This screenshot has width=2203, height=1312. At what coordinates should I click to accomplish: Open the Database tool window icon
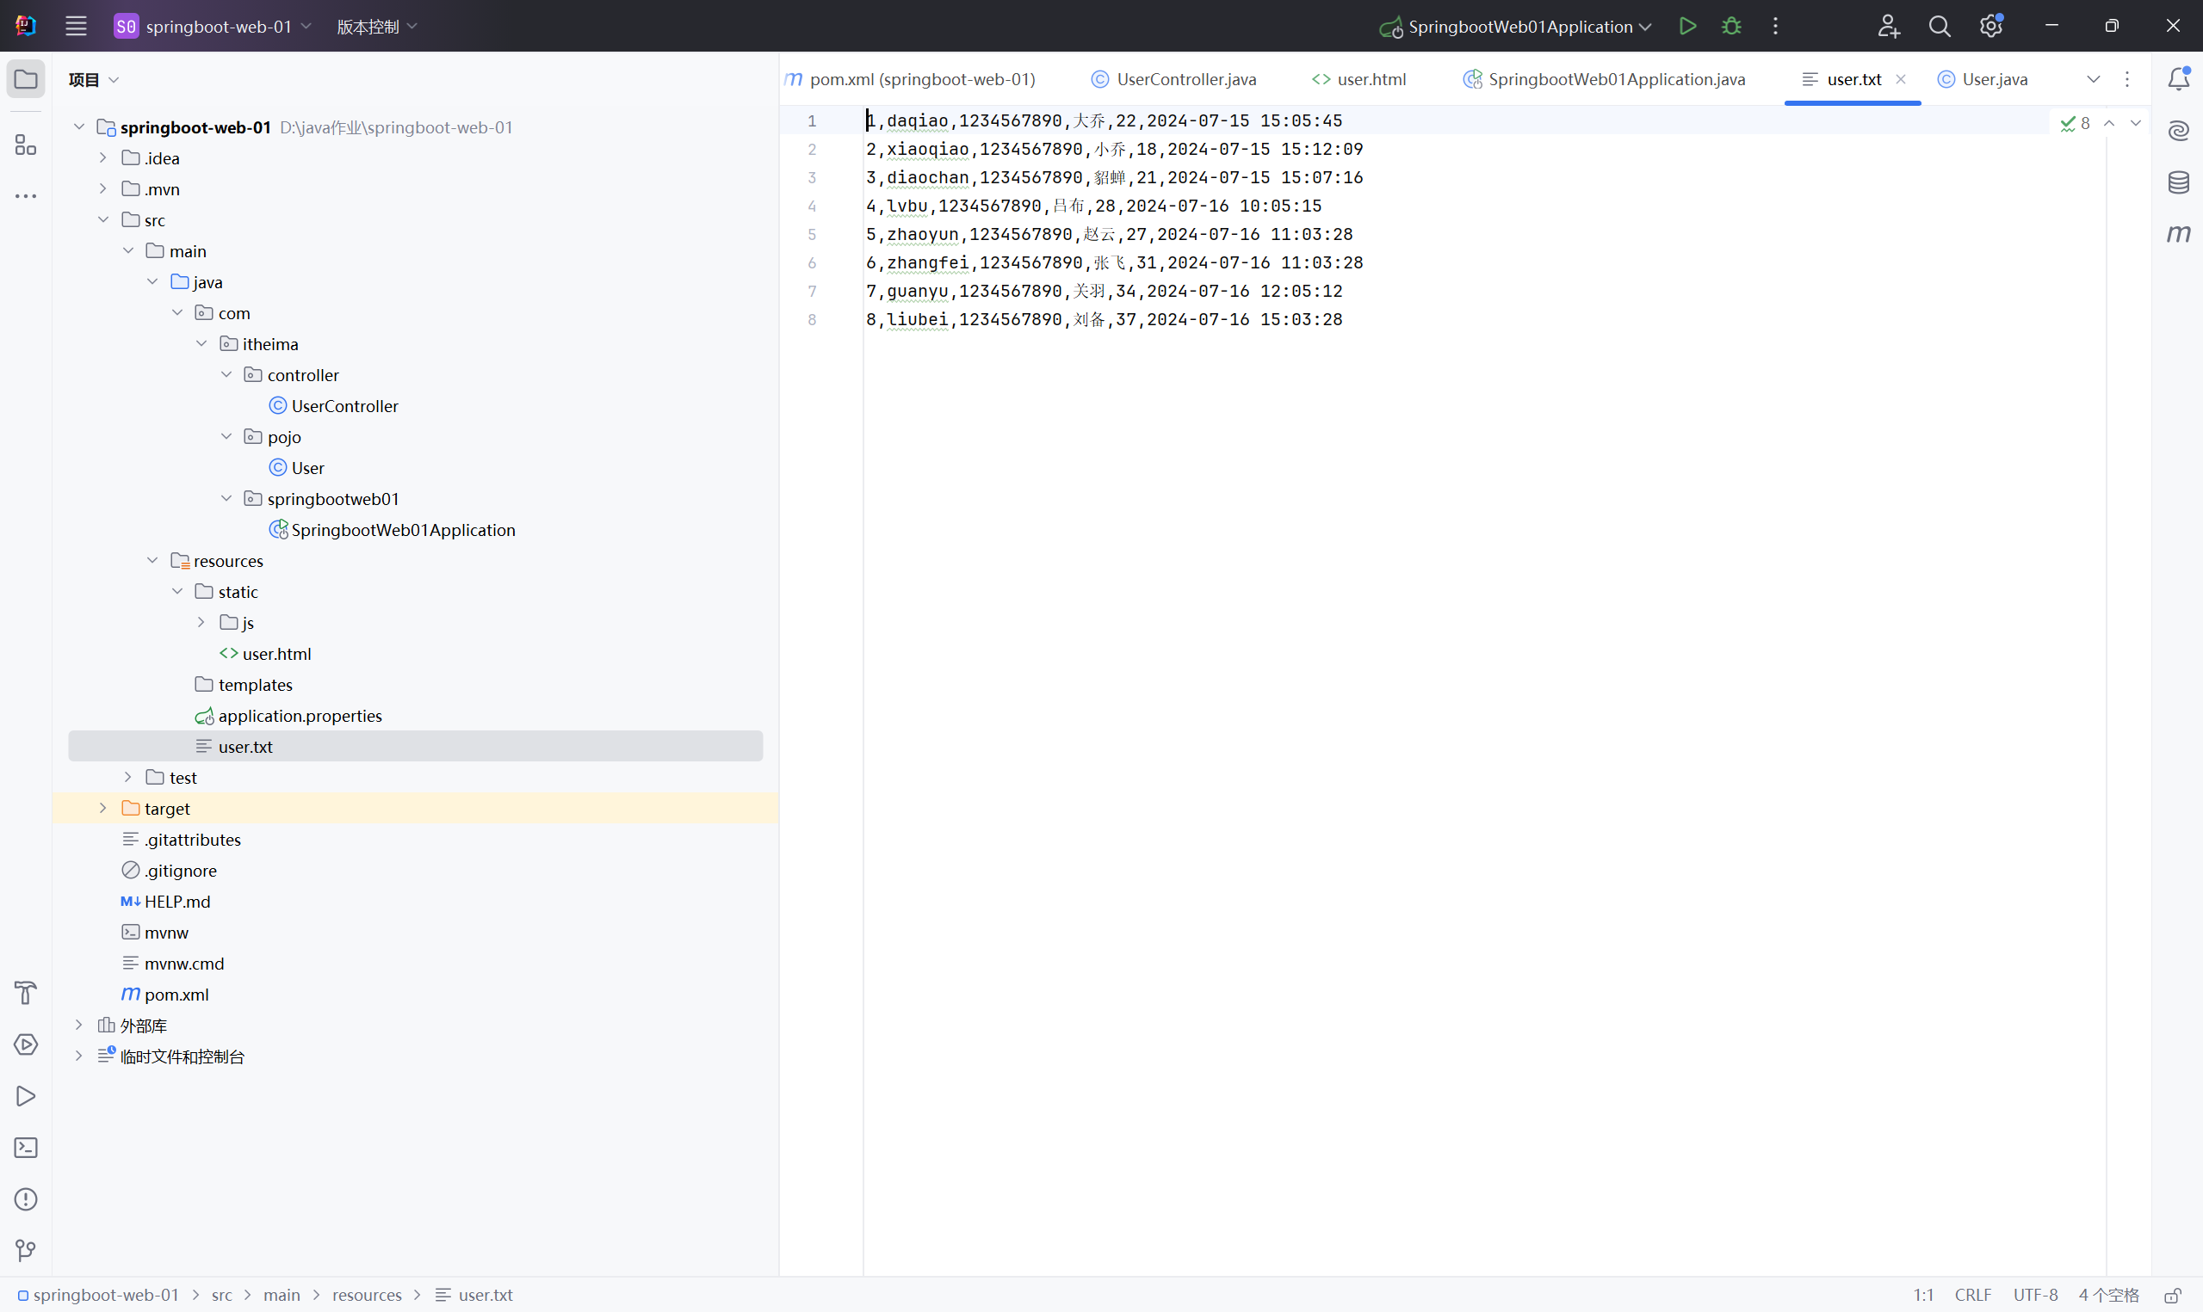click(x=2177, y=182)
